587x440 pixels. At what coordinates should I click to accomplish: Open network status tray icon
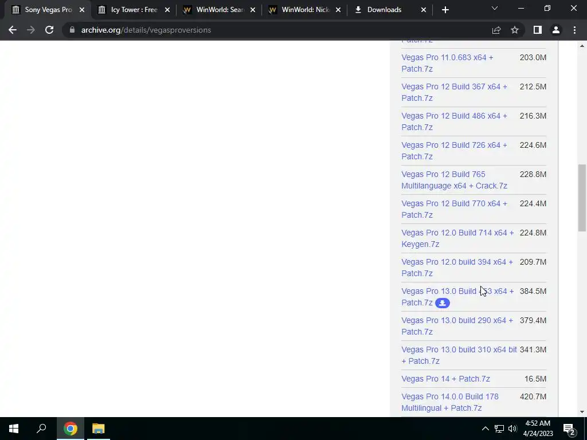pos(499,429)
